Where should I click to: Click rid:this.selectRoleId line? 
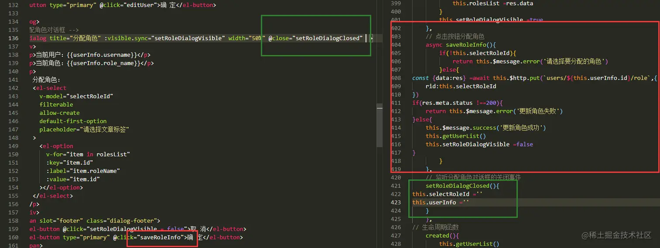461,86
